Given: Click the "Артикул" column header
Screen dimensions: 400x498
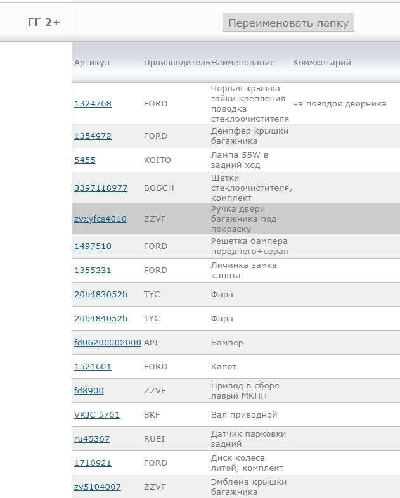Looking at the screenshot, I should pyautogui.click(x=92, y=62).
